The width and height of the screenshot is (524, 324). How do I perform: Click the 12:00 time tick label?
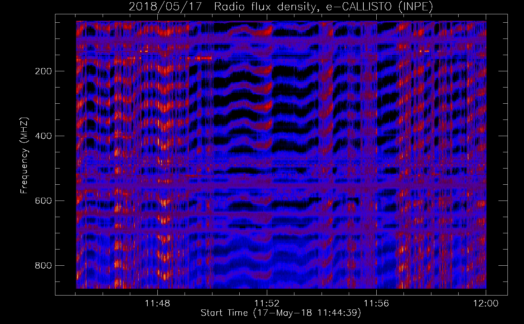coord(486,304)
